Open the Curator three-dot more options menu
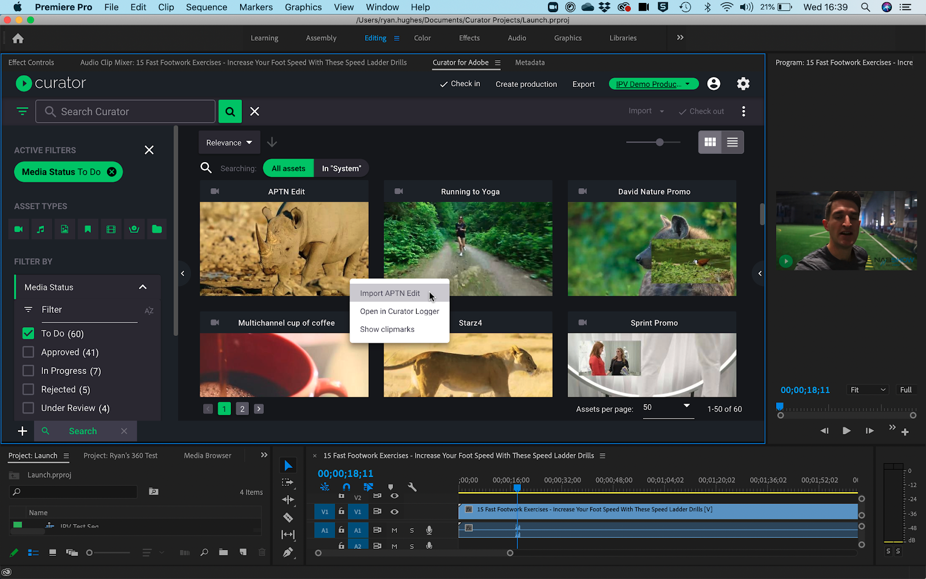926x579 pixels. pyautogui.click(x=744, y=111)
